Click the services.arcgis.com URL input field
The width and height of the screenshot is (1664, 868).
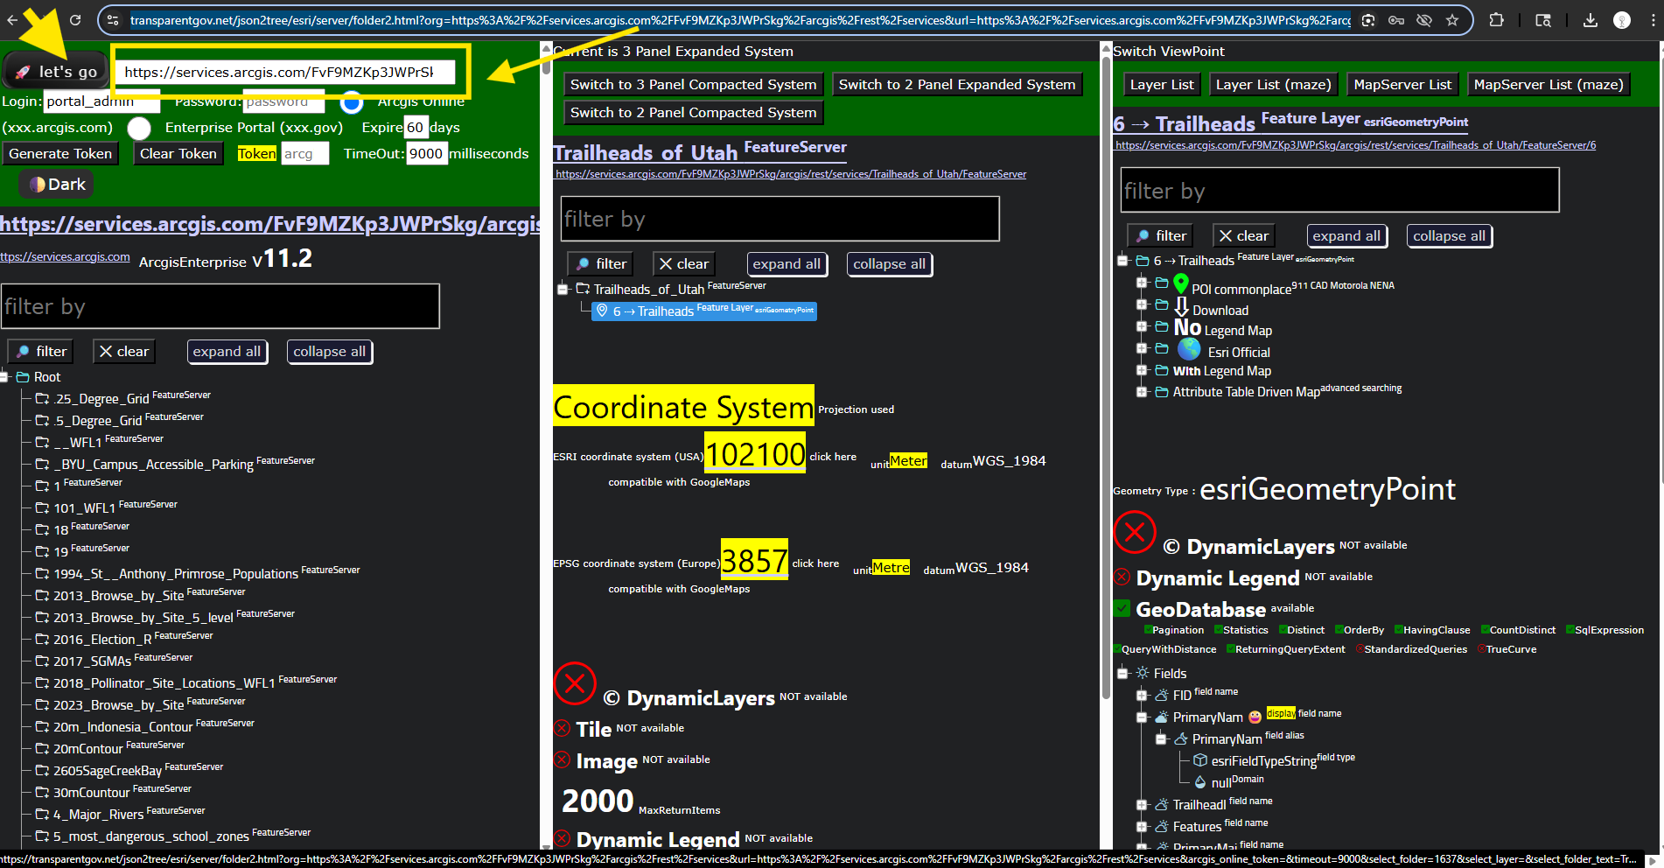click(x=284, y=73)
